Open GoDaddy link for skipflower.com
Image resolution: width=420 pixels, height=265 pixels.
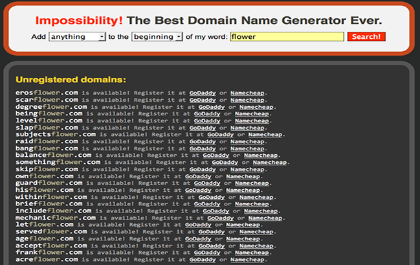(203, 169)
